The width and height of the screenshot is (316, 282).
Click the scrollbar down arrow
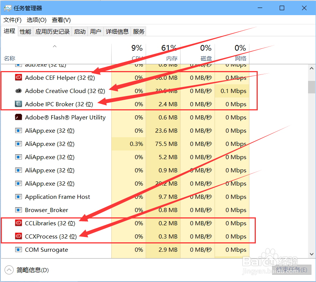click(x=311, y=254)
